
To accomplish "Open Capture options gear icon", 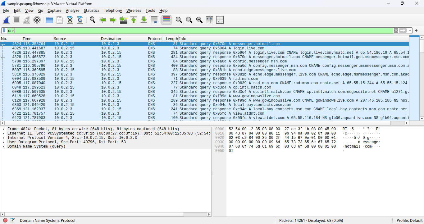I will coord(37,20).
